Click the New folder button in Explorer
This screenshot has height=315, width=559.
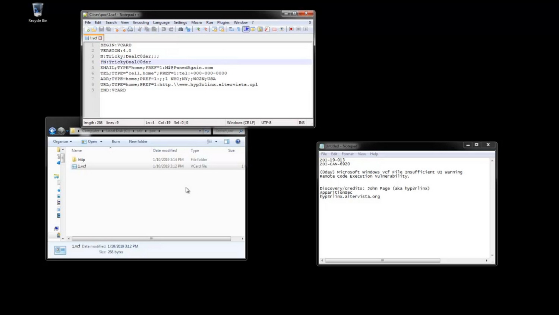click(x=138, y=141)
